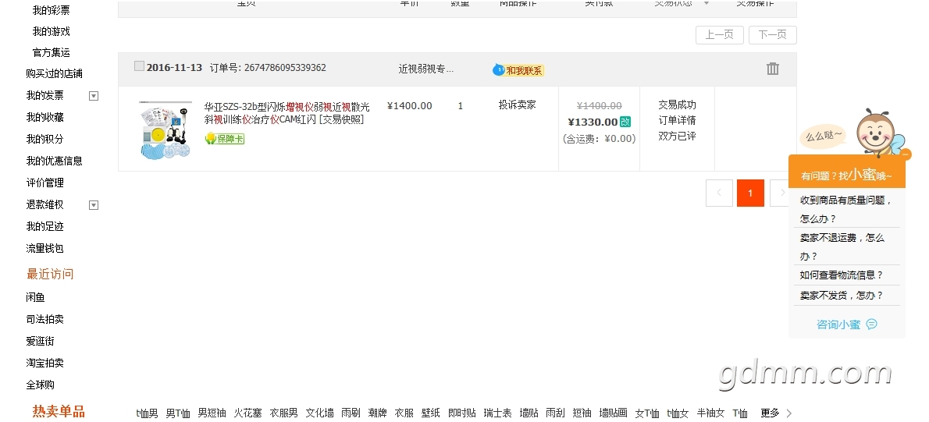The width and height of the screenshot is (929, 422).
Task: Click the arrow after 更多 in hot items
Action: tap(788, 413)
